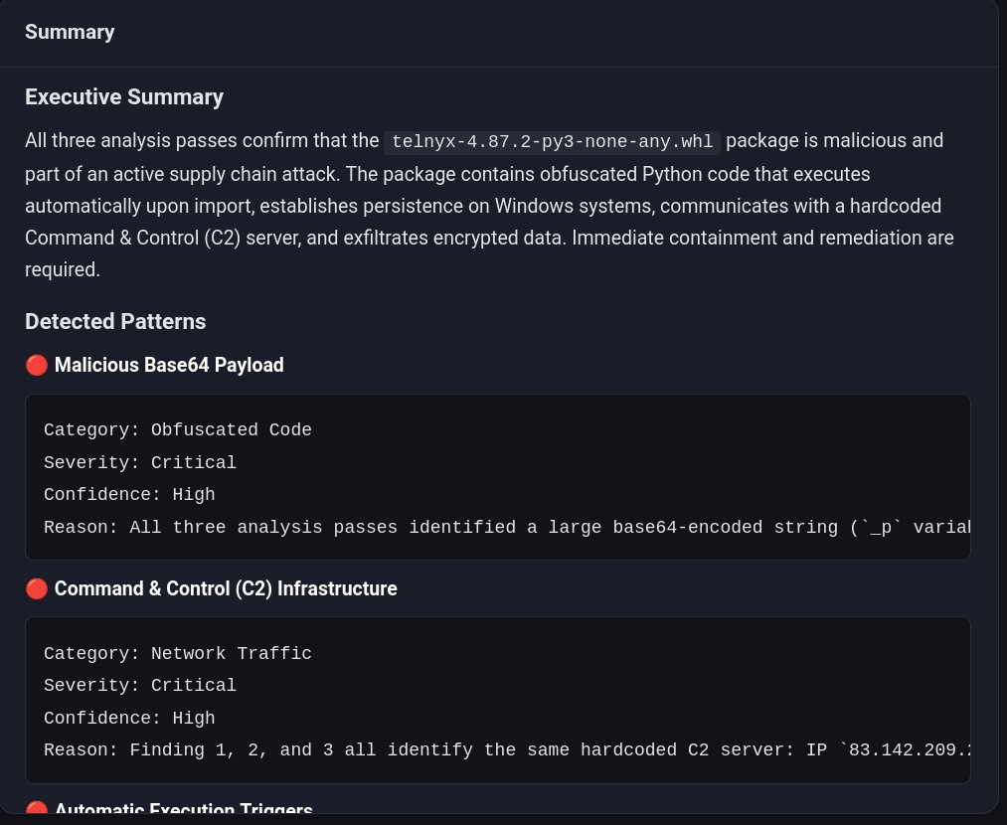Click red circle icon beside Malicious Base64 Payload
Screen dimensions: 1007x825
click(x=36, y=365)
